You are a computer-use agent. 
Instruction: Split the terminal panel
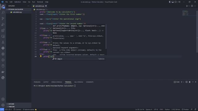pyautogui.click(x=187, y=82)
